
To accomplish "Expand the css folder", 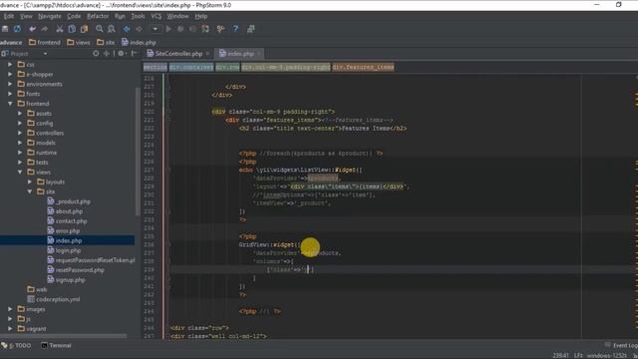I will click(10, 64).
